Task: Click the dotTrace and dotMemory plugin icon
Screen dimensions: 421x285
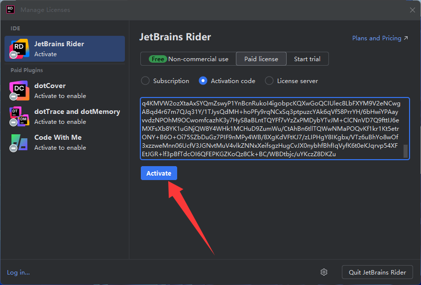Action: tap(19, 116)
